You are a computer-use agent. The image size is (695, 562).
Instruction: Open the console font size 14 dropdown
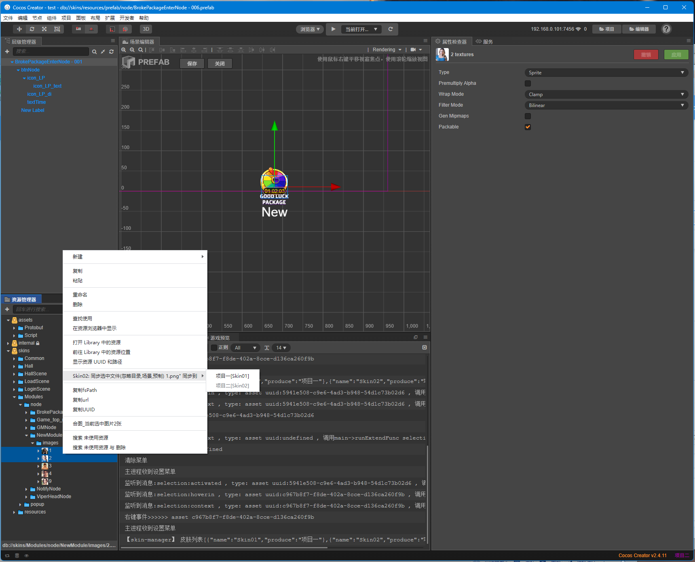coord(281,348)
